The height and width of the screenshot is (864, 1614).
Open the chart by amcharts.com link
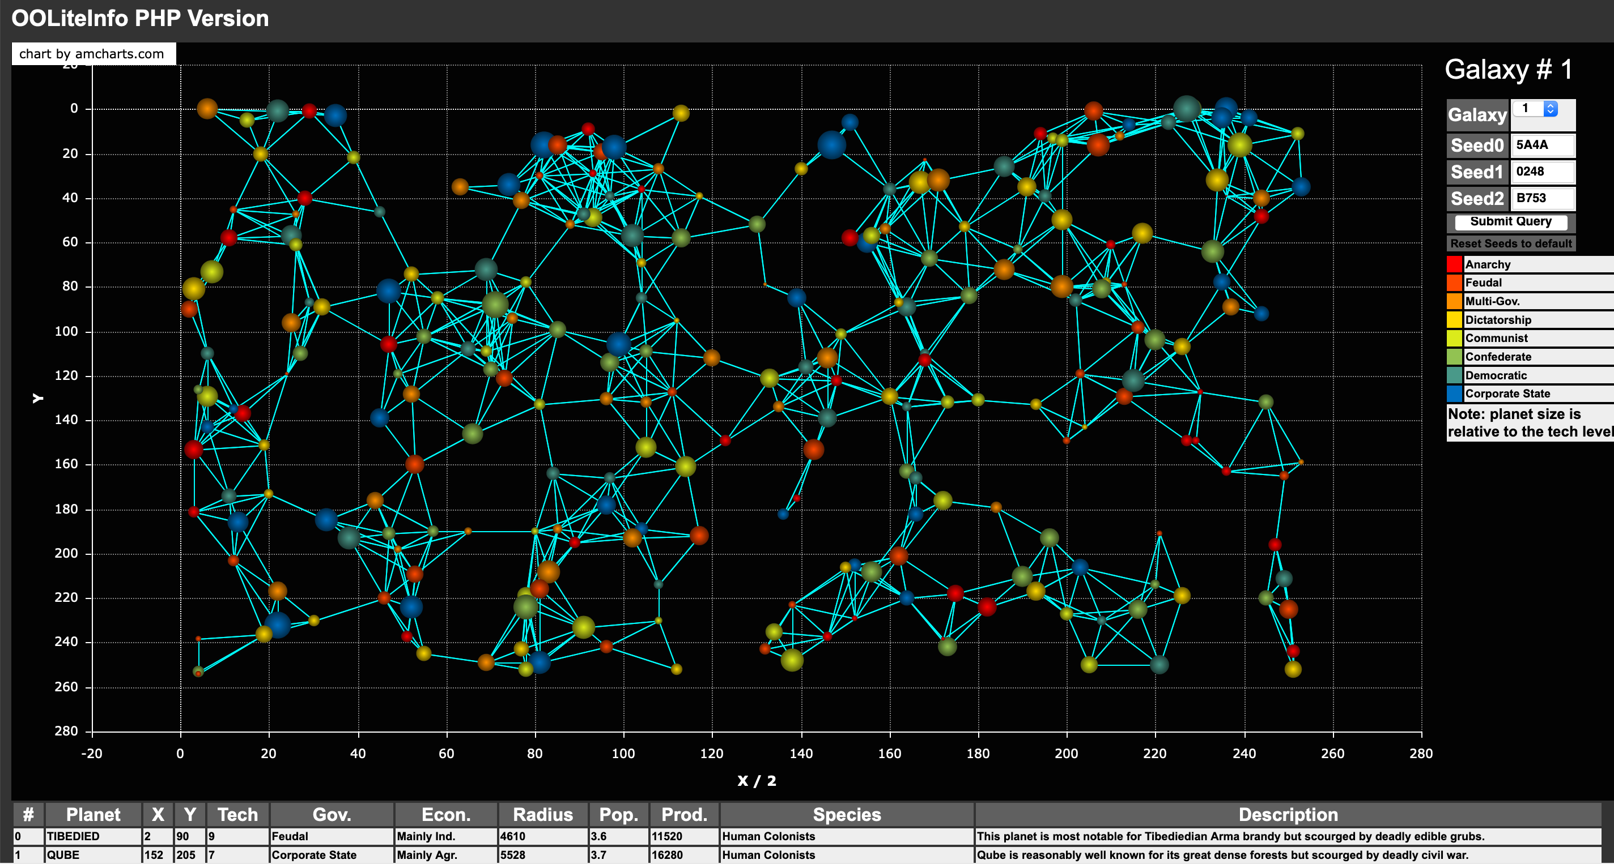(x=92, y=54)
